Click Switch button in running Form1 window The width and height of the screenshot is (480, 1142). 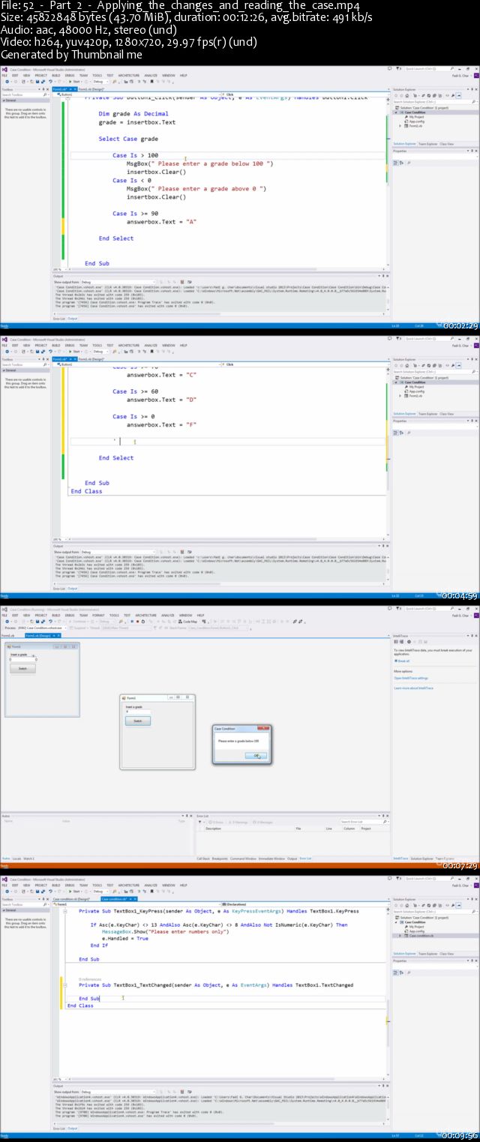pos(137,721)
